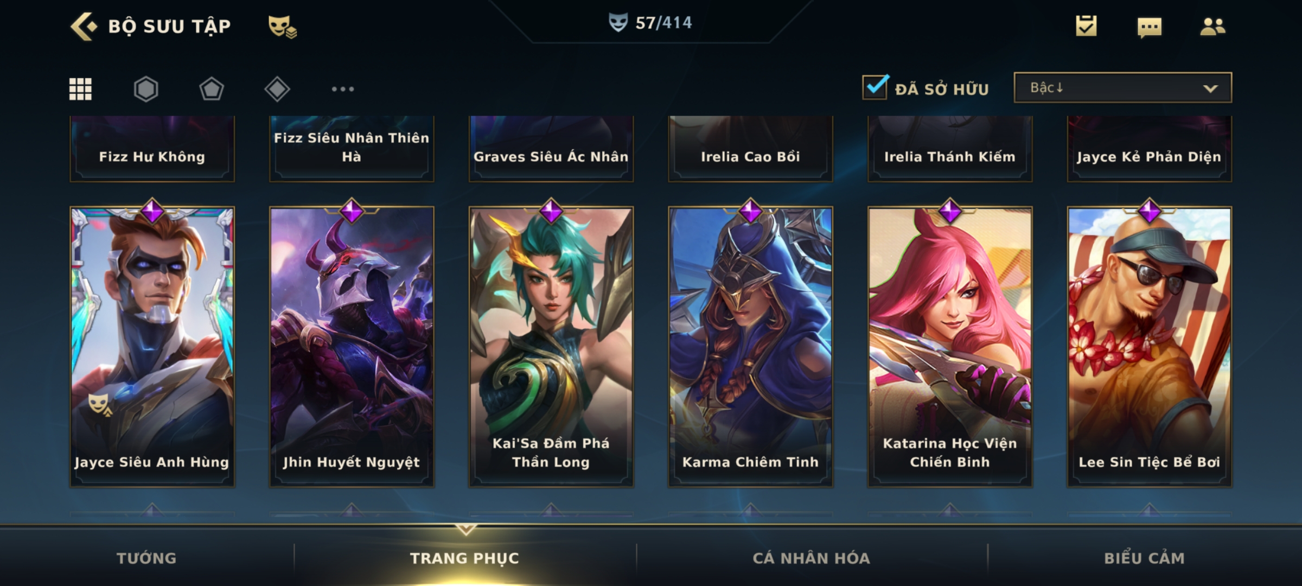
Task: View the Lee Sin Tiệc Bể Bơi skin
Action: tap(1149, 346)
